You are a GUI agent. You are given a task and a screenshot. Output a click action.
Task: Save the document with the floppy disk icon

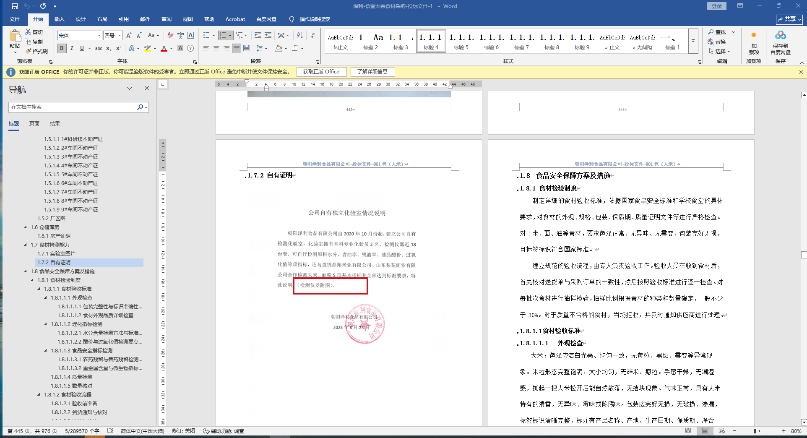(x=15, y=6)
